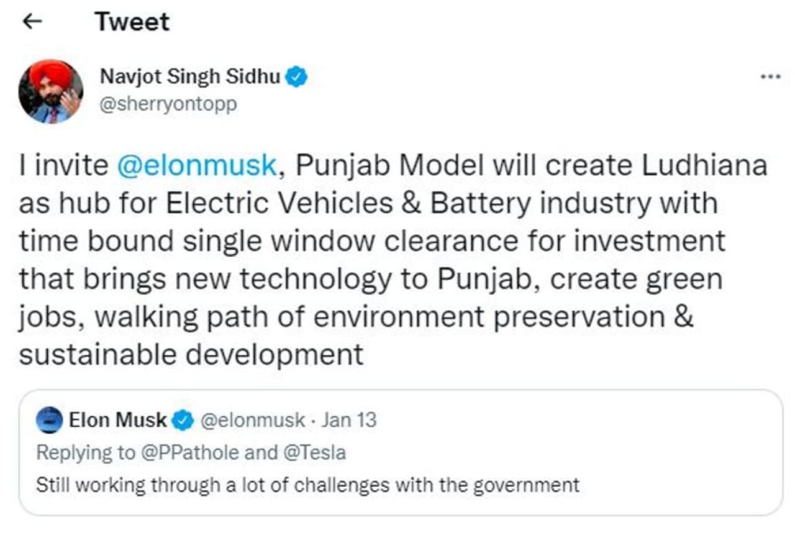Click the 'Replying to' label
The image size is (795, 540).
pos(85,452)
